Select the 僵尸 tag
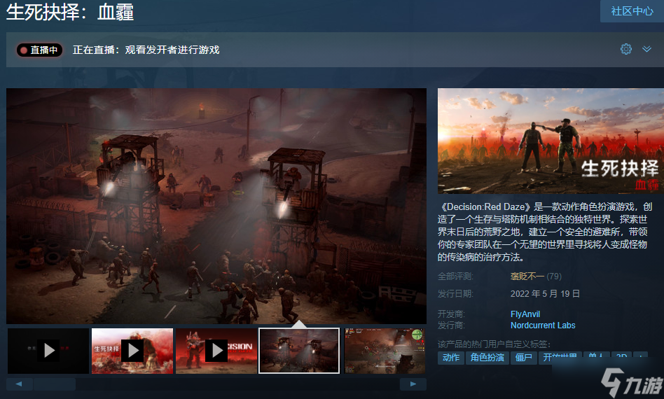 click(x=524, y=358)
